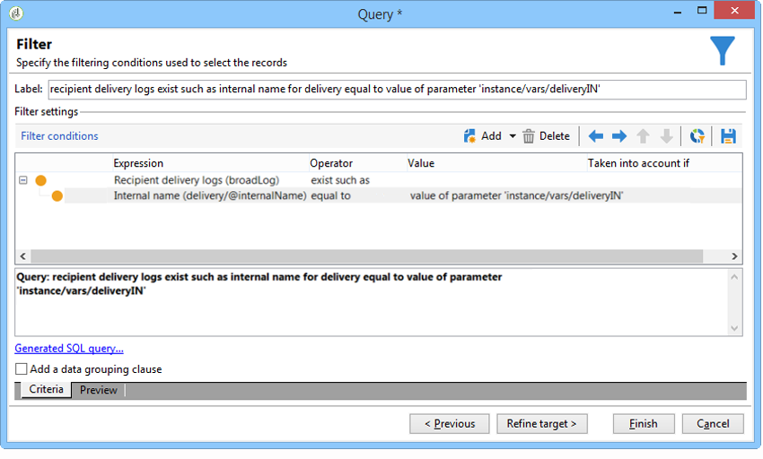This screenshot has height=459, width=763.
Task: Enable Add a data grouping clause
Action: (x=21, y=369)
